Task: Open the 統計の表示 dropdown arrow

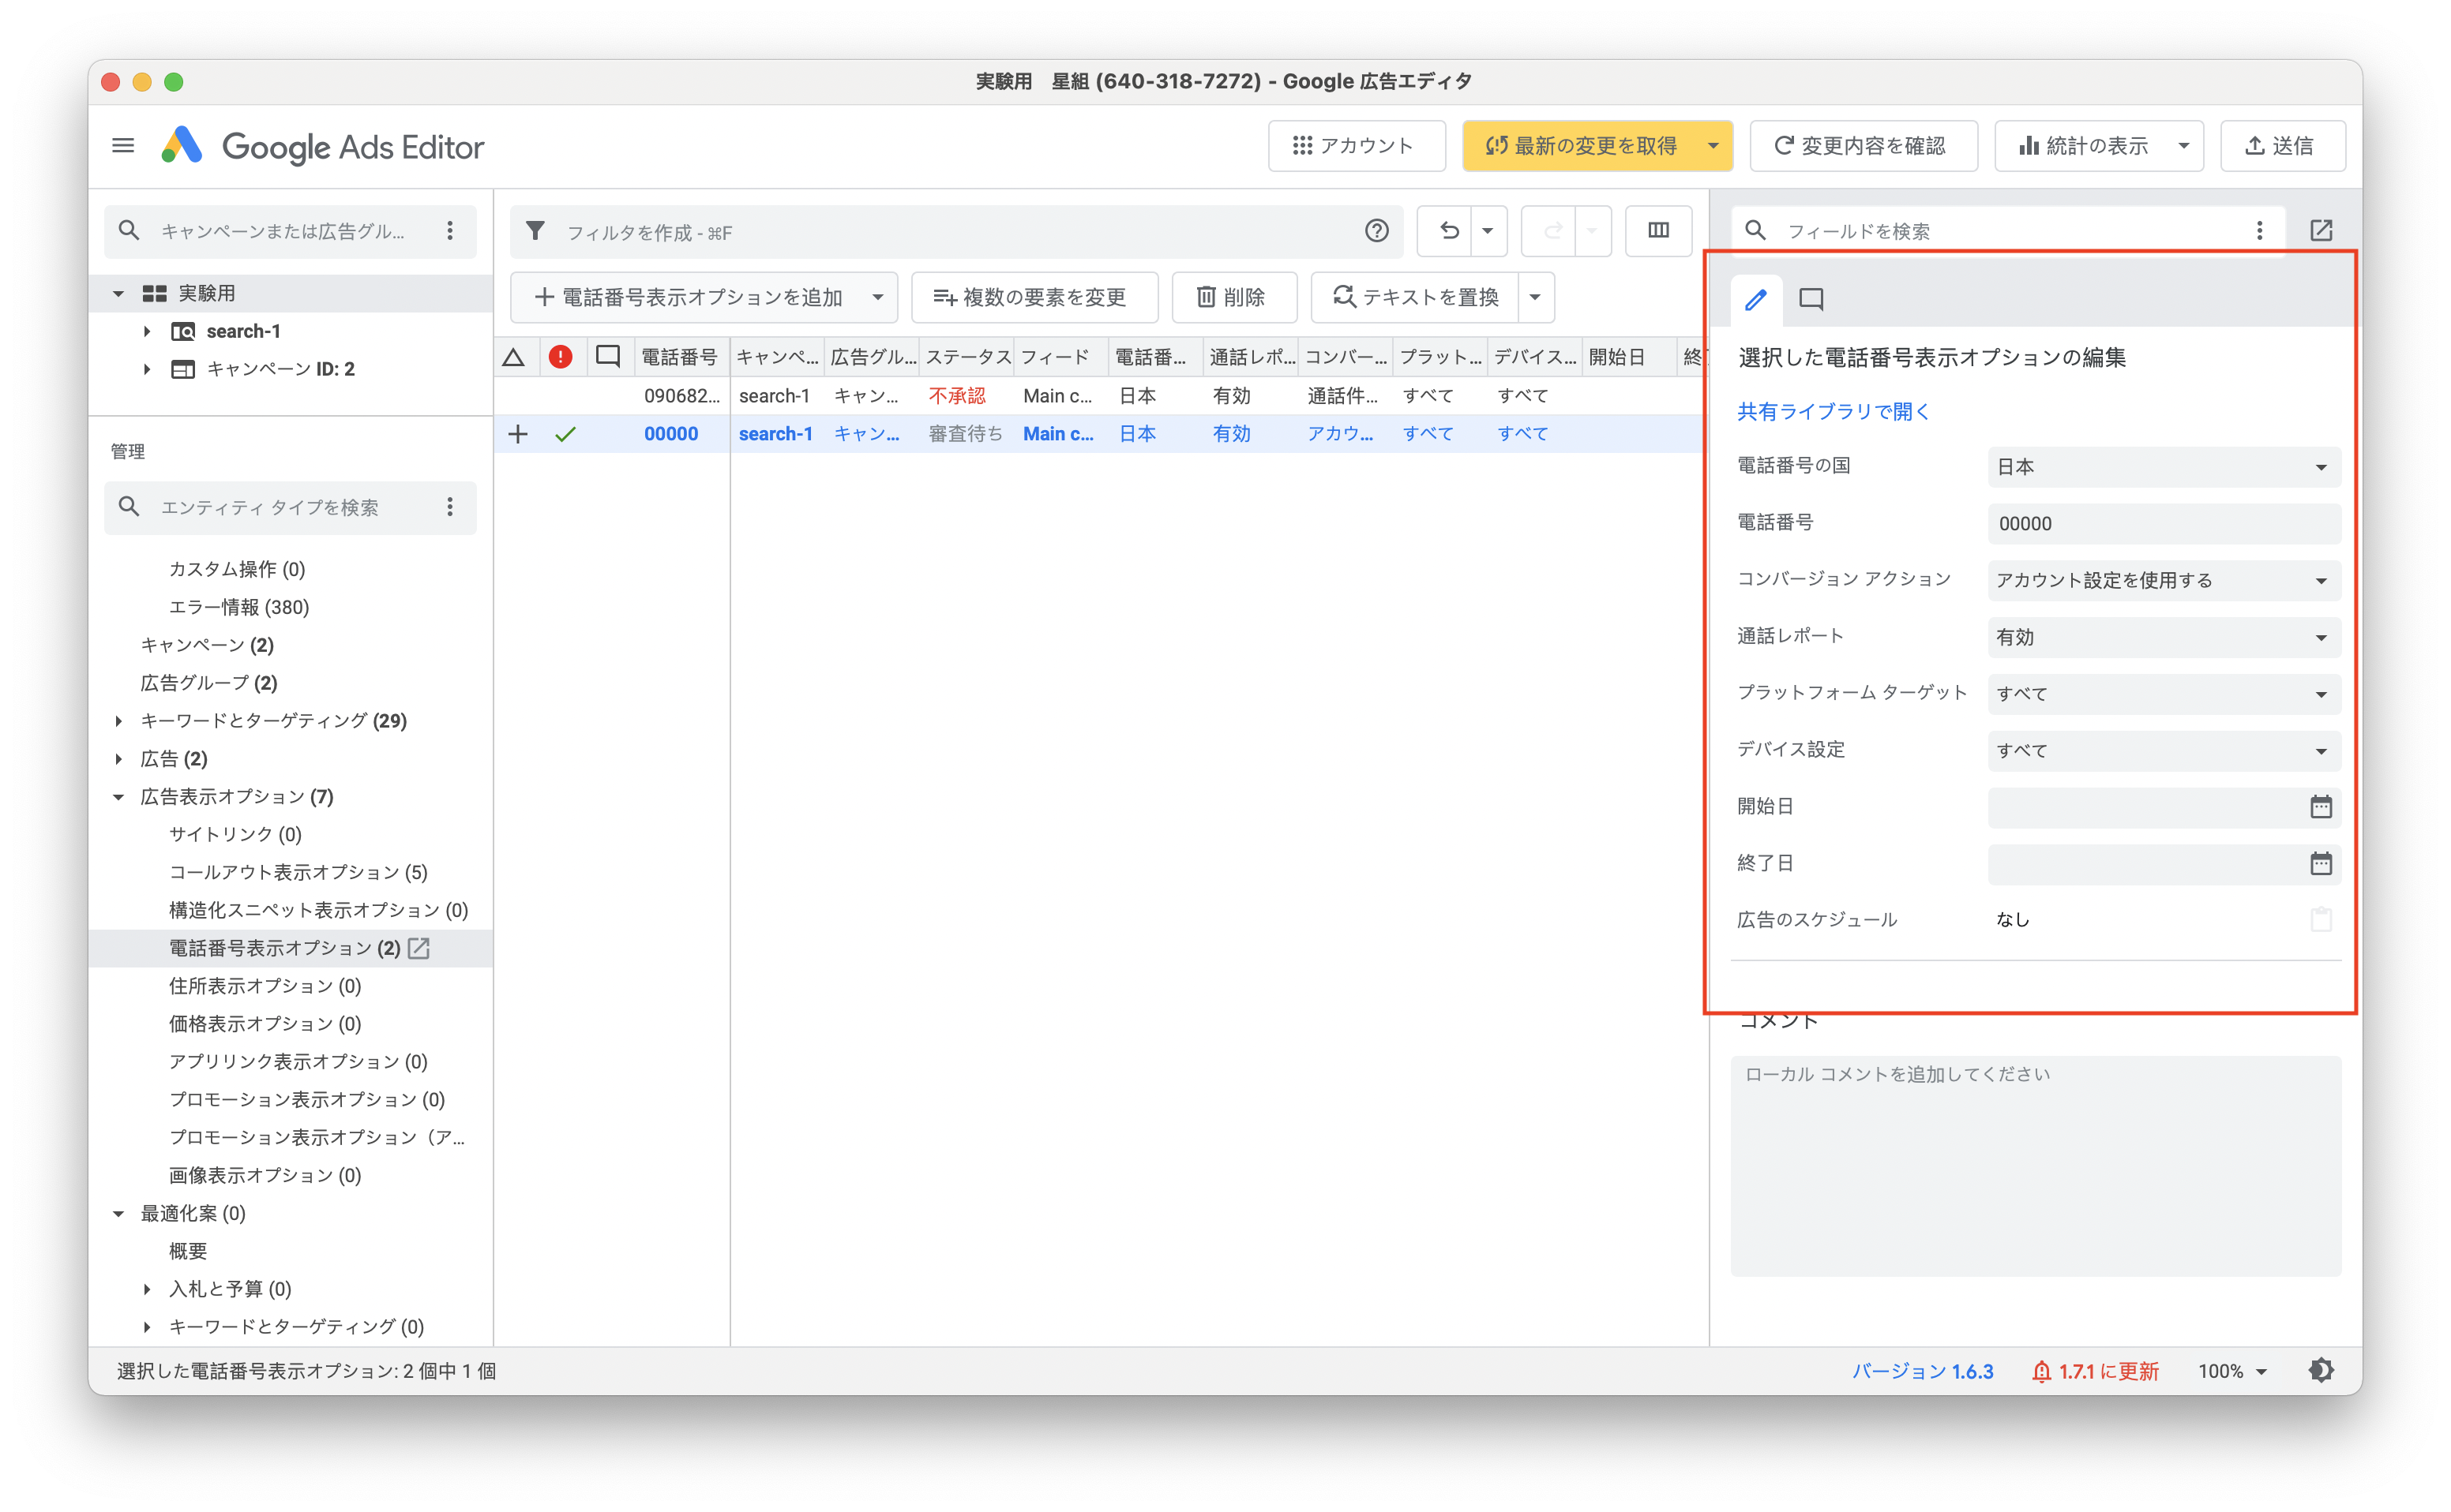Action: click(x=2183, y=146)
